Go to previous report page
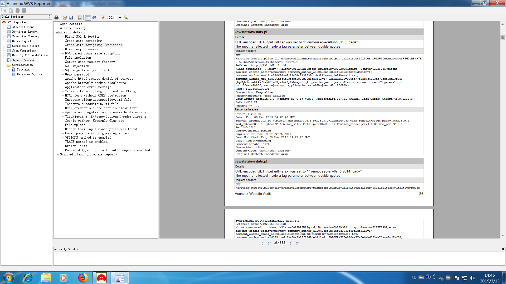 click(x=269, y=243)
